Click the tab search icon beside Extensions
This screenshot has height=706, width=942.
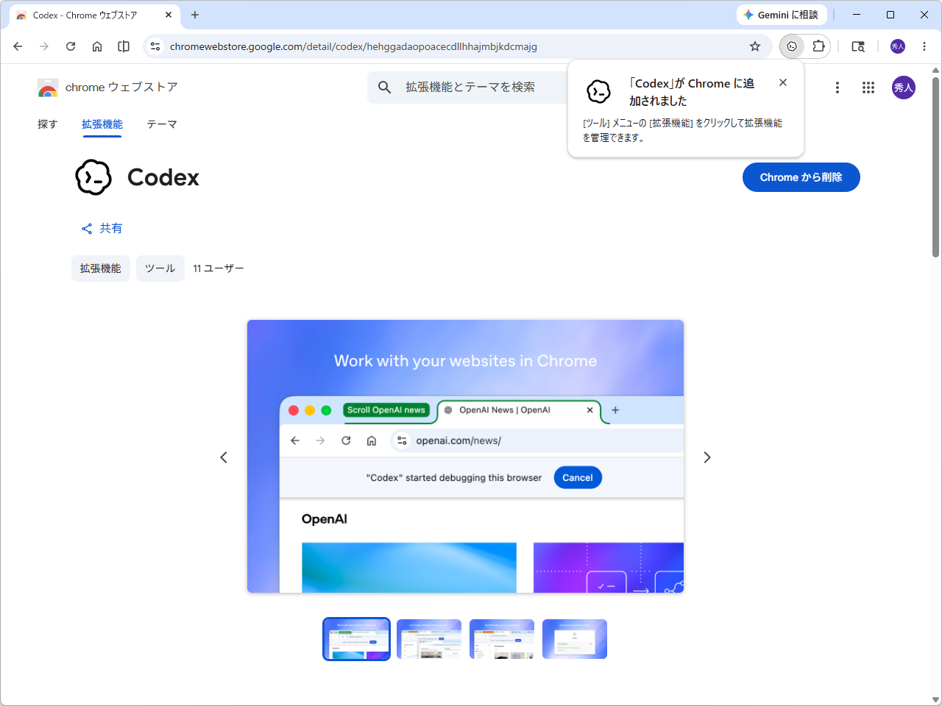[858, 46]
